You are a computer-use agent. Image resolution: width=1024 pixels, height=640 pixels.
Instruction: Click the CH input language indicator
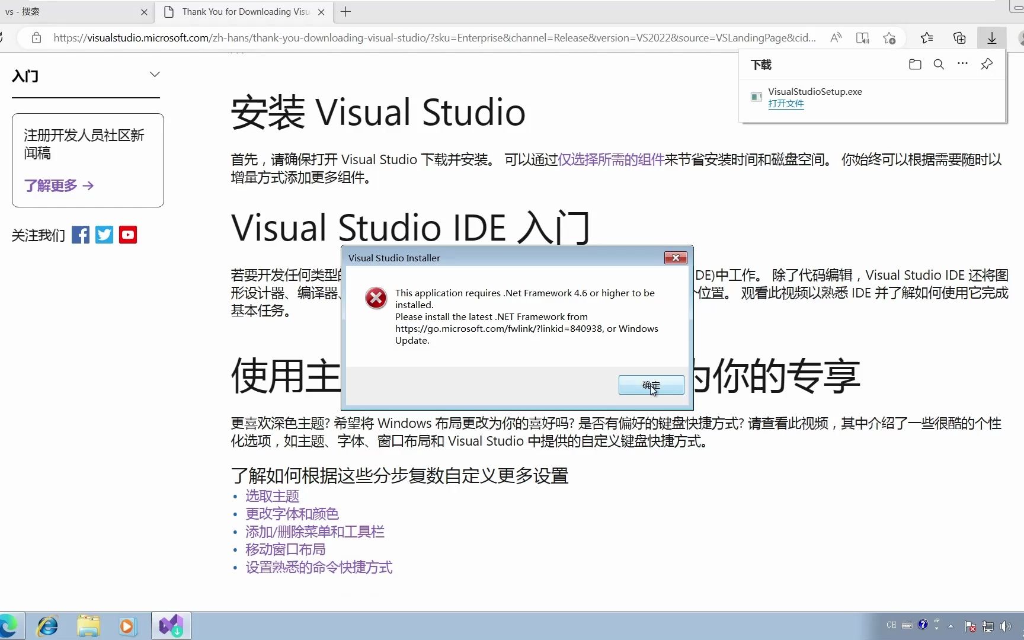891,625
